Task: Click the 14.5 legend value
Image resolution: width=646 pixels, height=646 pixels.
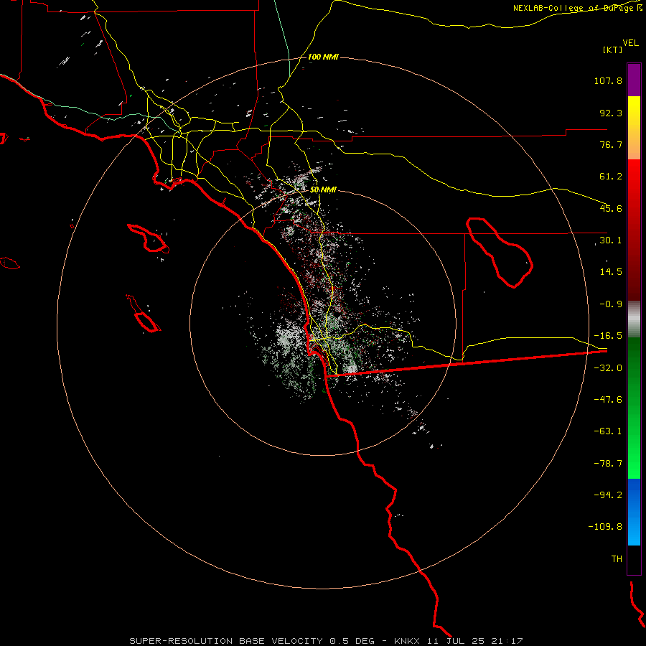Action: [x=611, y=272]
